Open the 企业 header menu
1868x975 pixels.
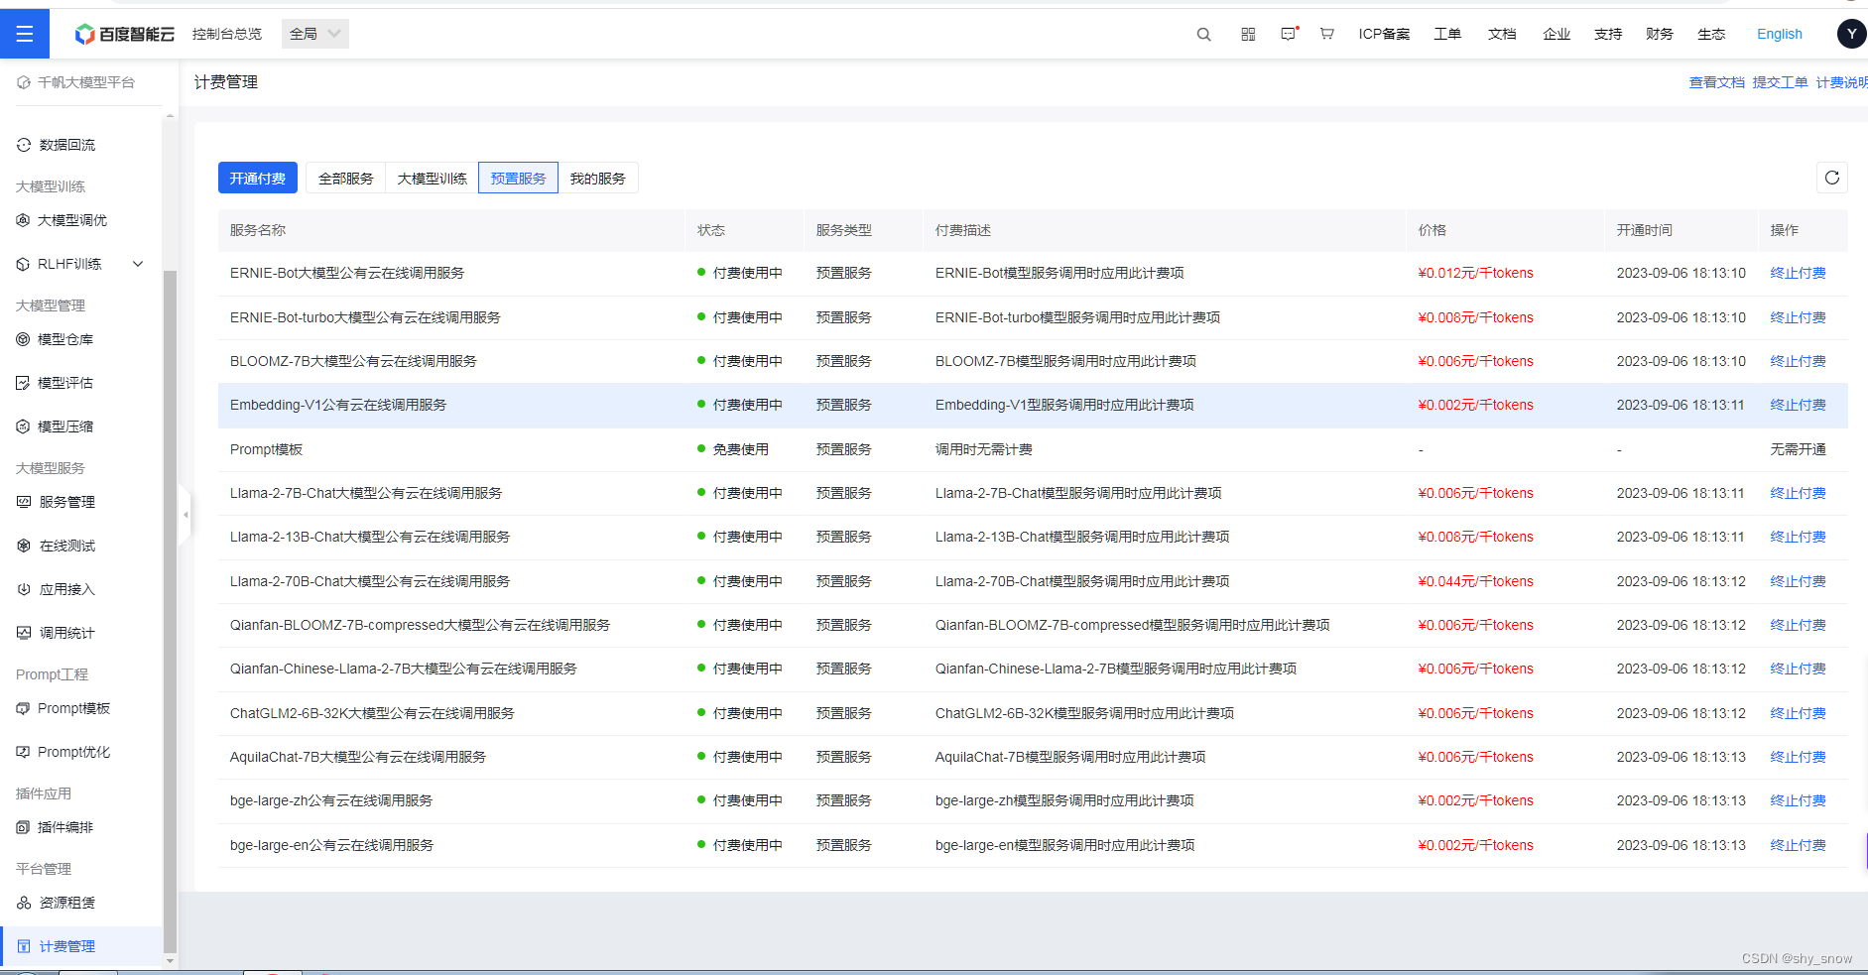click(1557, 34)
